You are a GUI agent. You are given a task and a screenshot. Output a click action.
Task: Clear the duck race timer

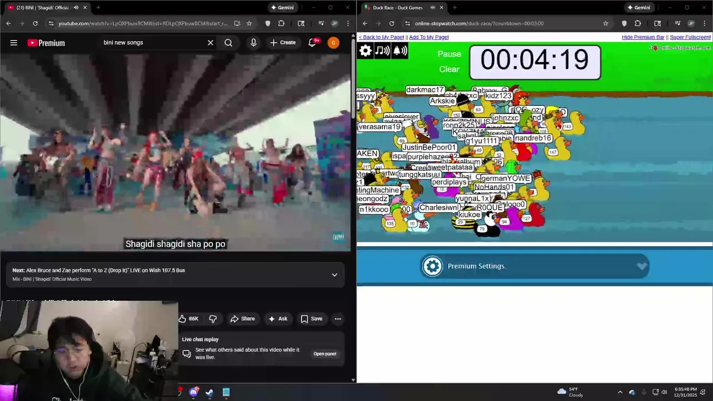[x=449, y=69]
